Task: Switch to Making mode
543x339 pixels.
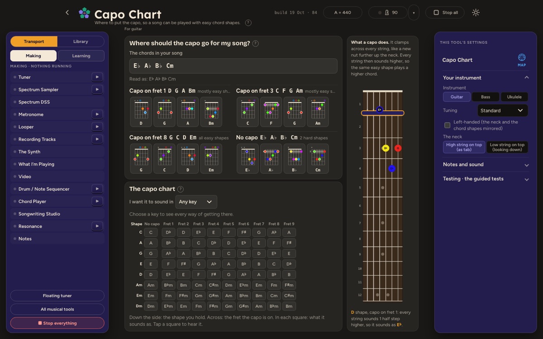Action: pos(33,56)
